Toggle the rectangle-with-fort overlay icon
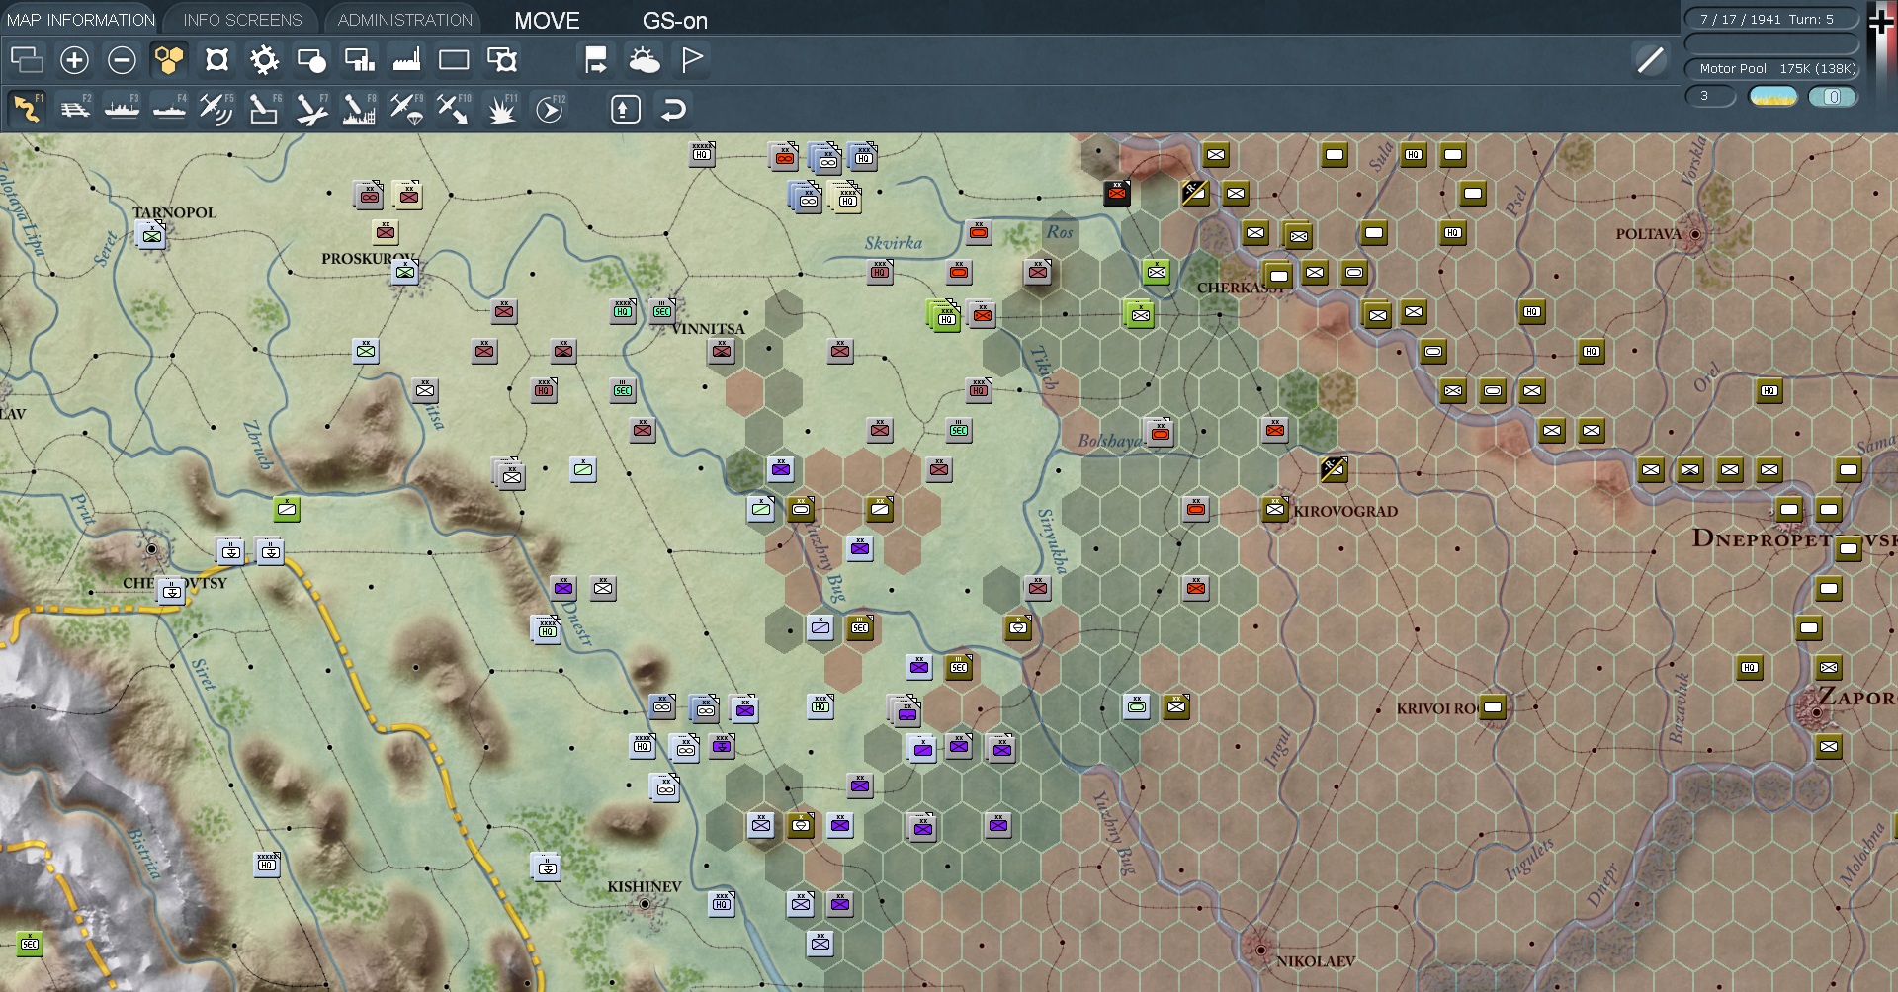Viewport: 1898px width, 992px height. tap(501, 60)
